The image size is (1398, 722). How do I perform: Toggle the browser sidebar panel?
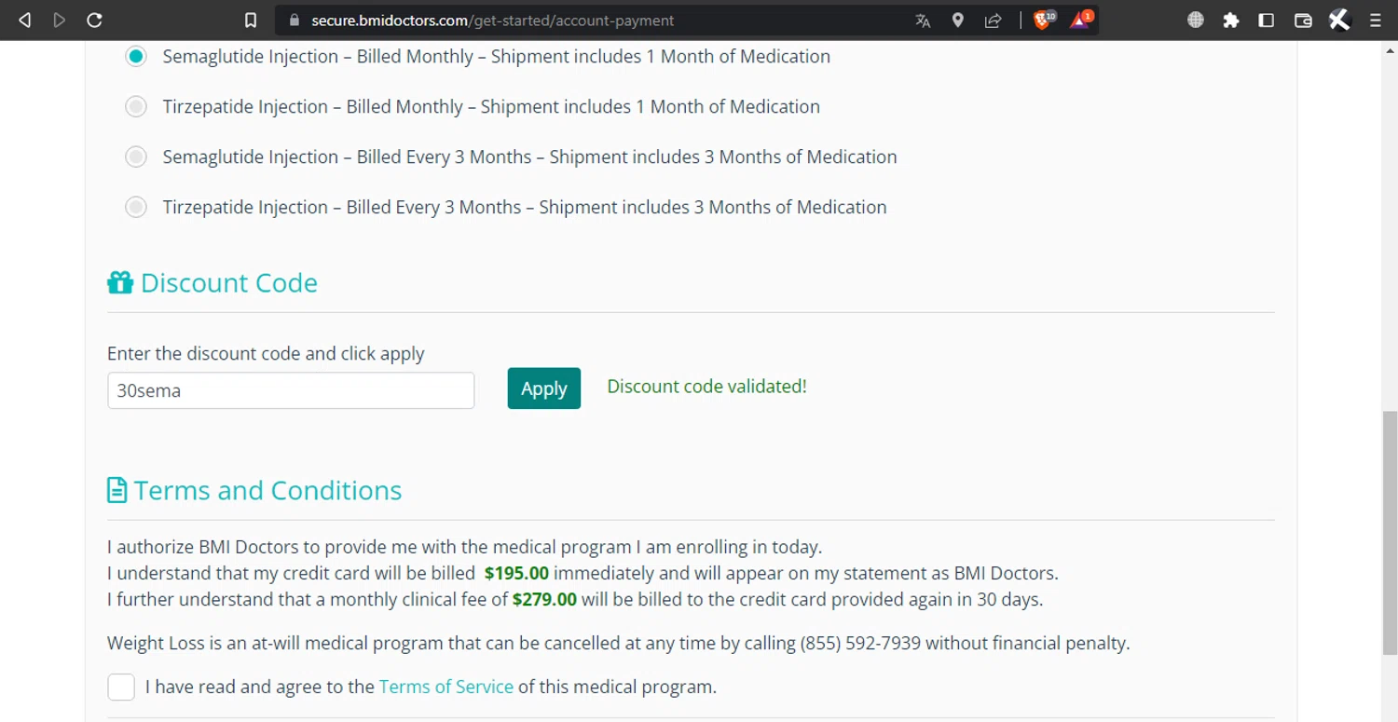[1267, 20]
